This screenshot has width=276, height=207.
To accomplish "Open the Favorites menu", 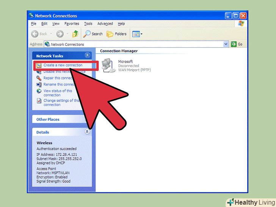I will [x=72, y=24].
